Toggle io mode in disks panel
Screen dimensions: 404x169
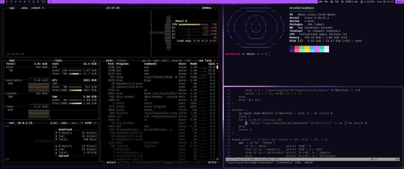93,61
